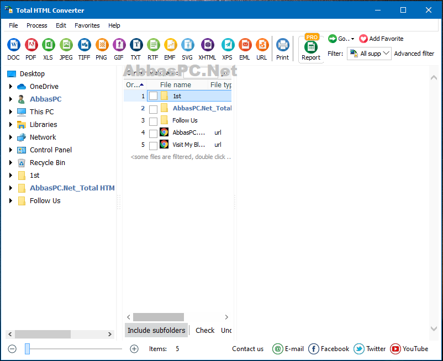Click zoom out minus icon

[12, 349]
